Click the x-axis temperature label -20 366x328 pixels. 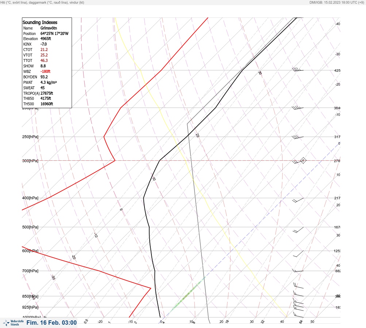(x=100, y=322)
